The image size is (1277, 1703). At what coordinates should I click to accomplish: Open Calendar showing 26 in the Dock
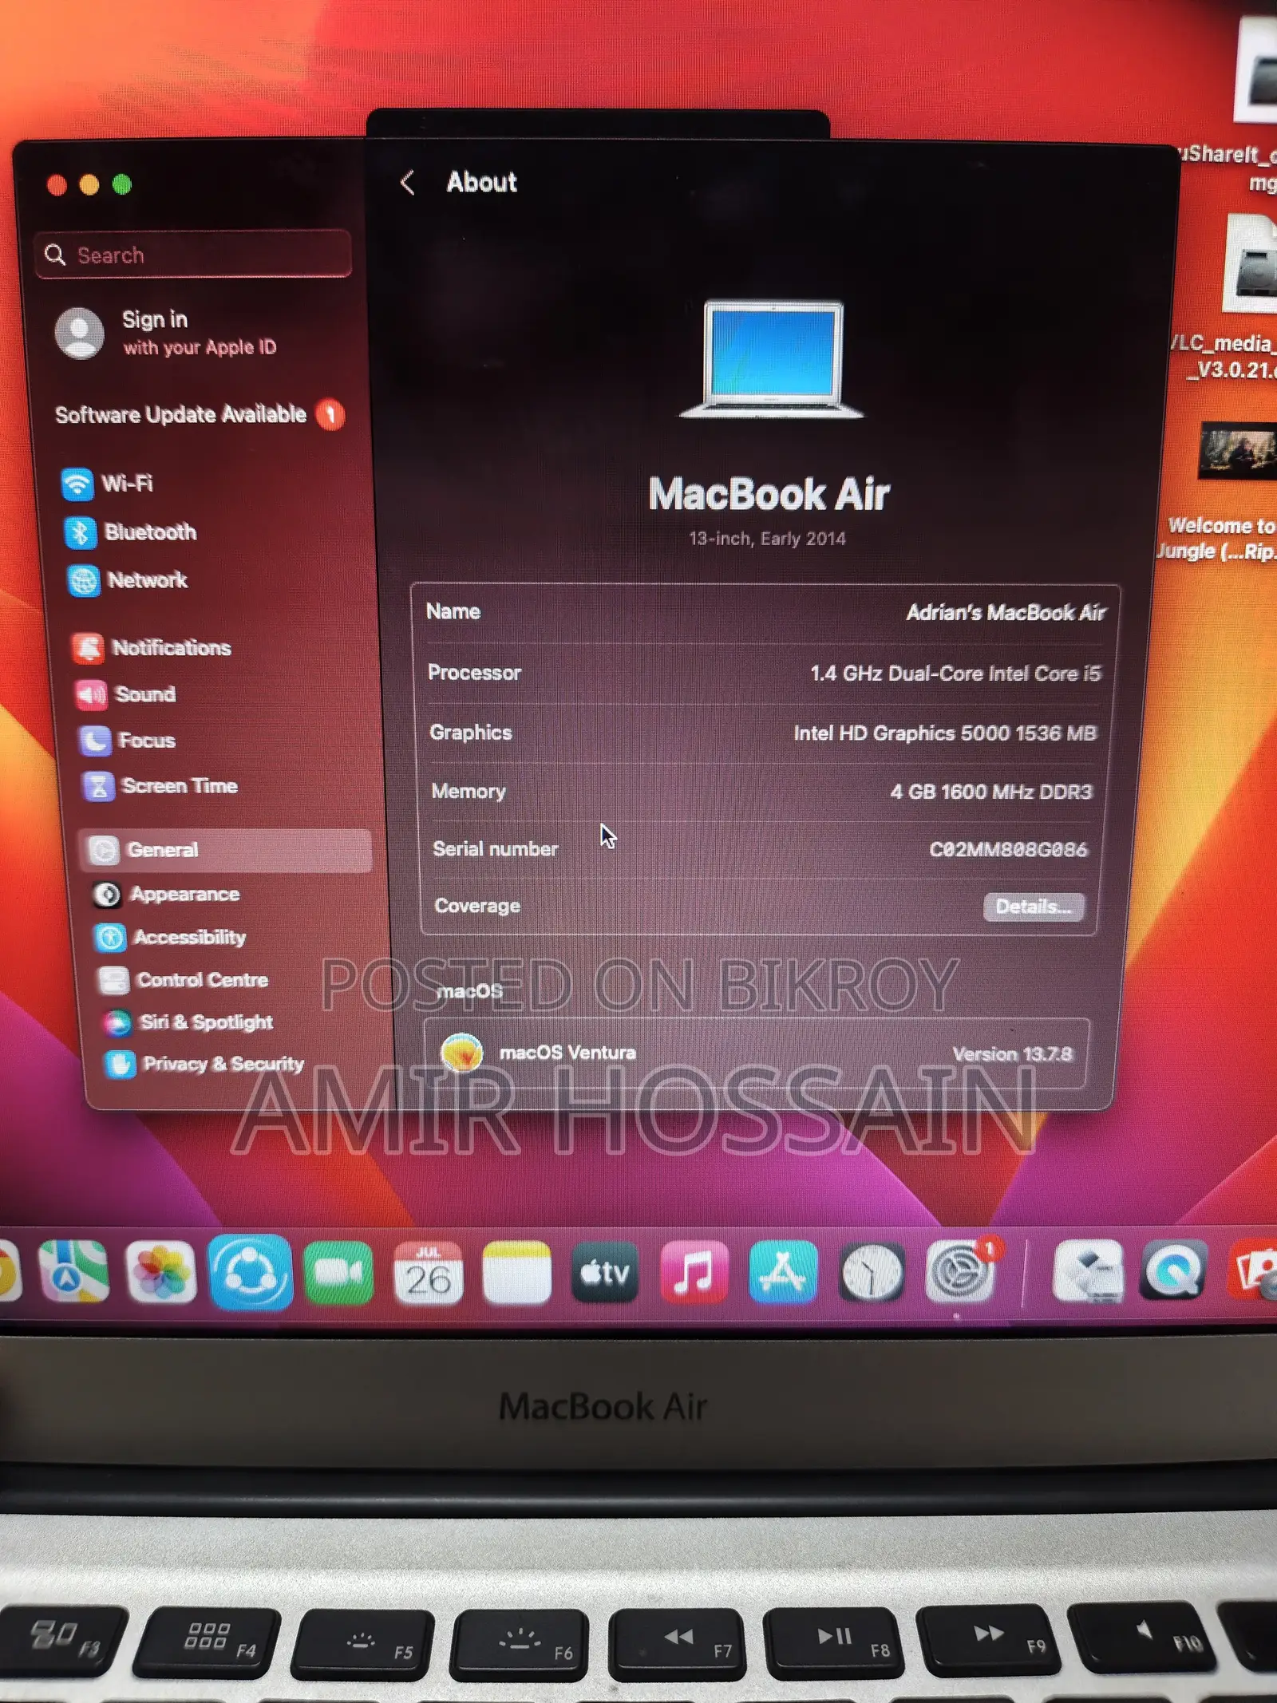tap(429, 1273)
